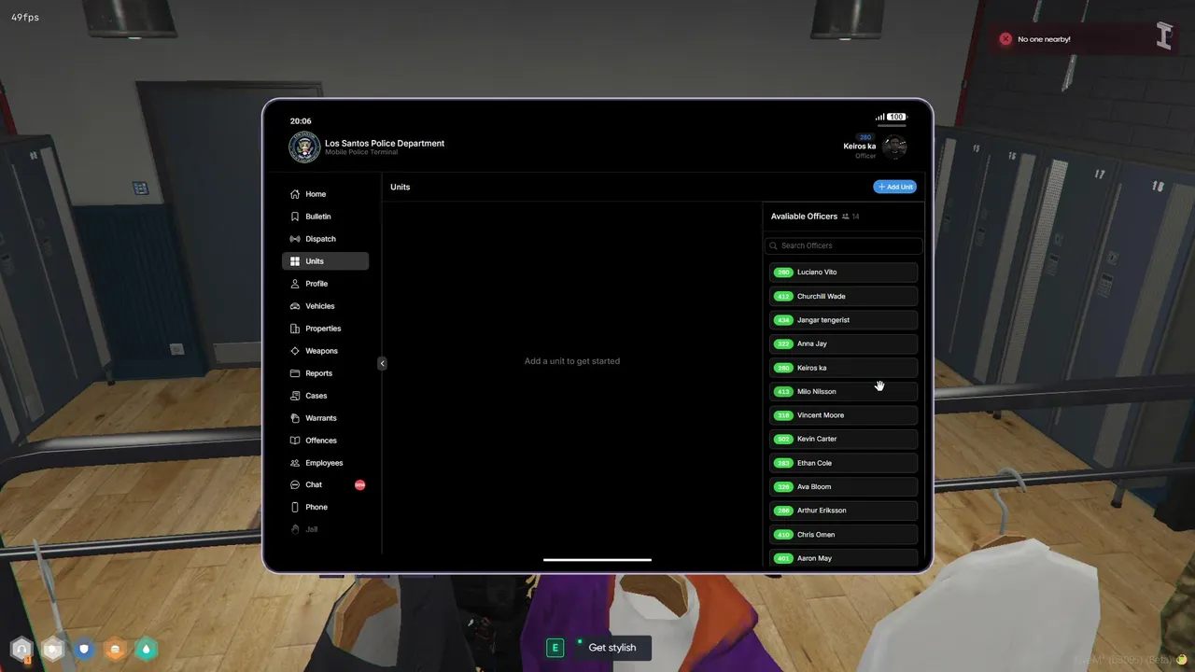Click the blue shield armor HUD icon
Viewport: 1195px width, 672px height.
point(84,649)
